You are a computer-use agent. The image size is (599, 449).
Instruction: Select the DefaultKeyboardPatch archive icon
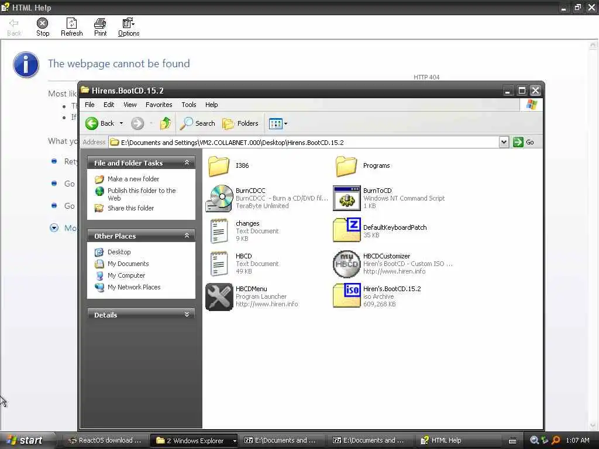(346, 230)
